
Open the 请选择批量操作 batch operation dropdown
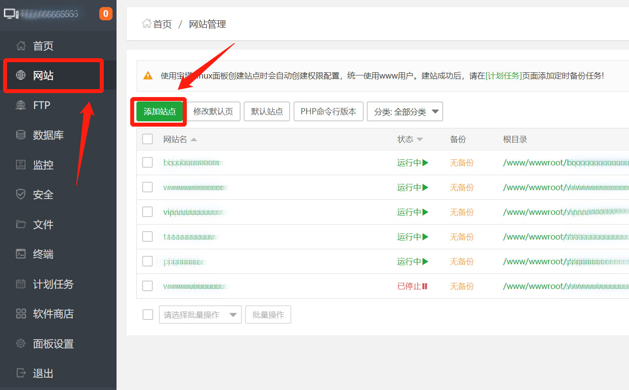200,314
